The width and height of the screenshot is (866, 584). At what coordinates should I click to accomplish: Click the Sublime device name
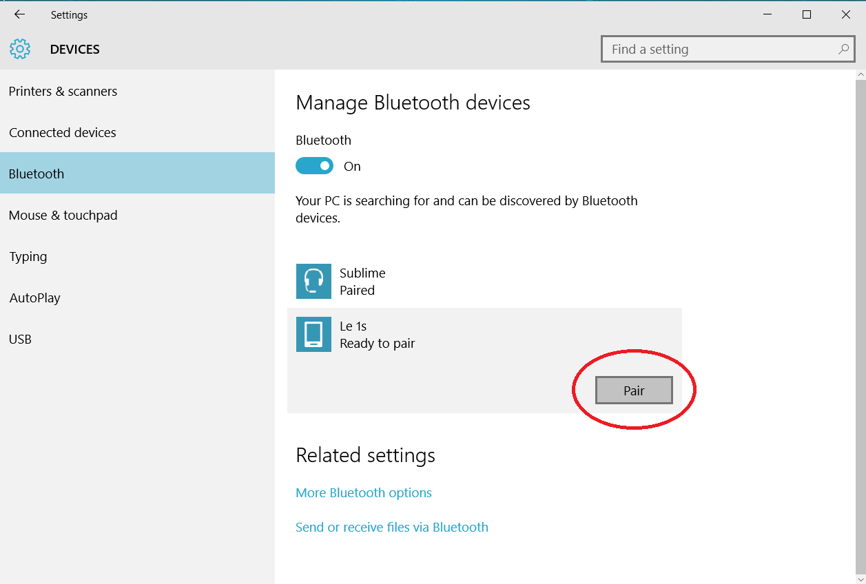[x=362, y=273]
